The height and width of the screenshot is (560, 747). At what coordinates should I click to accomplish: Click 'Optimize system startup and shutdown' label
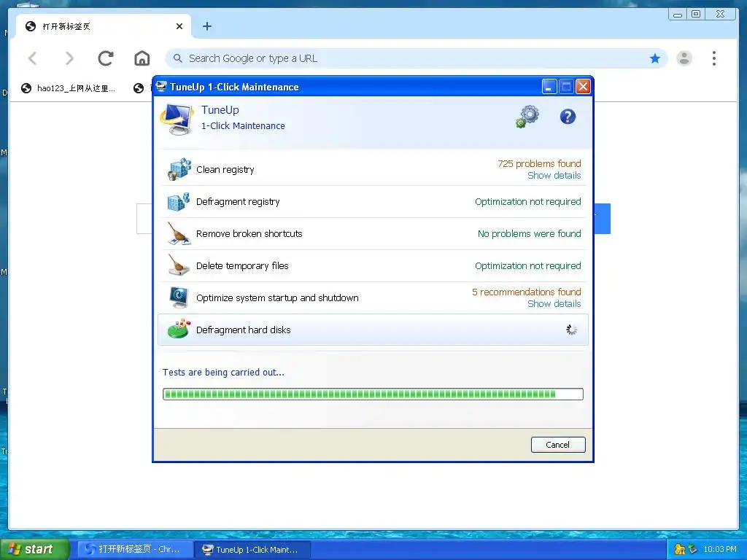(x=277, y=297)
